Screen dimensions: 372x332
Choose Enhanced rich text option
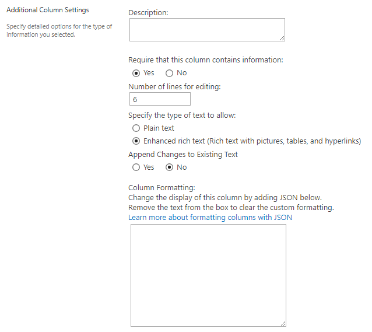[x=136, y=141]
